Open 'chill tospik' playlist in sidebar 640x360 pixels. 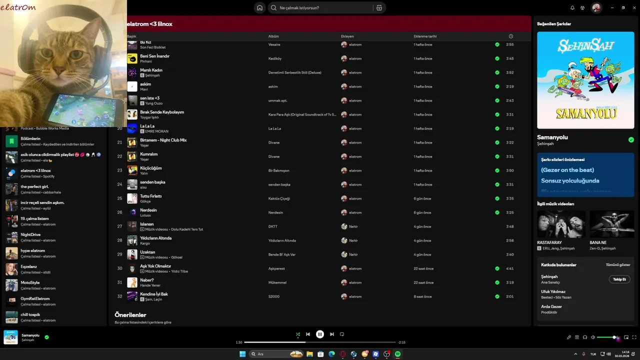click(53, 317)
